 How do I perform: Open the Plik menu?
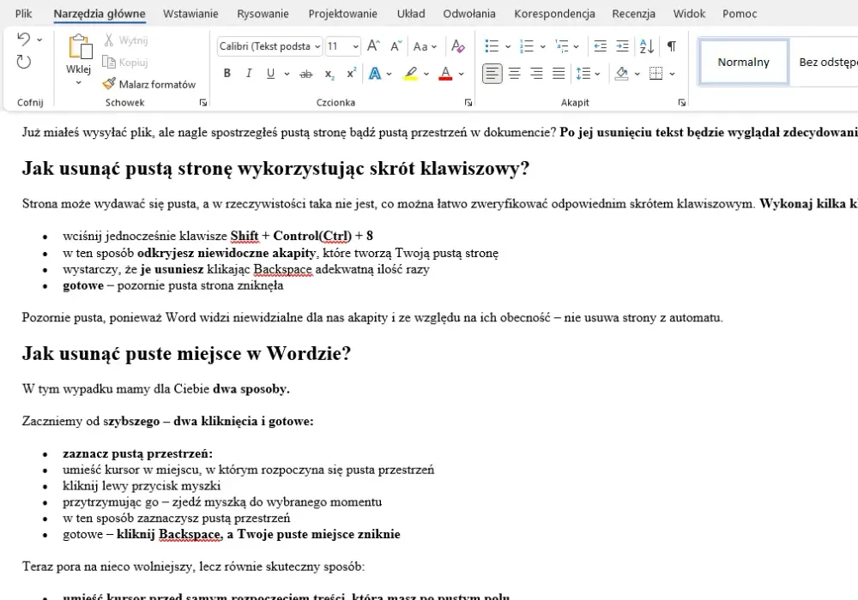(x=23, y=14)
